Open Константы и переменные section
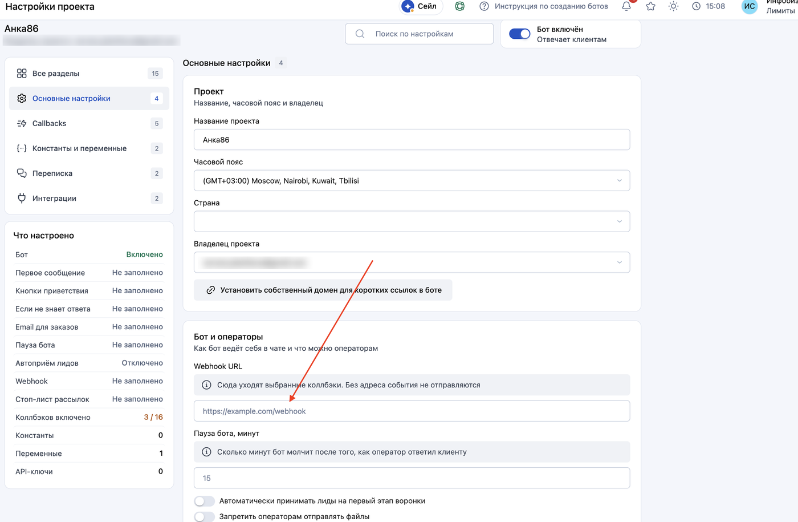798x522 pixels. click(x=89, y=148)
